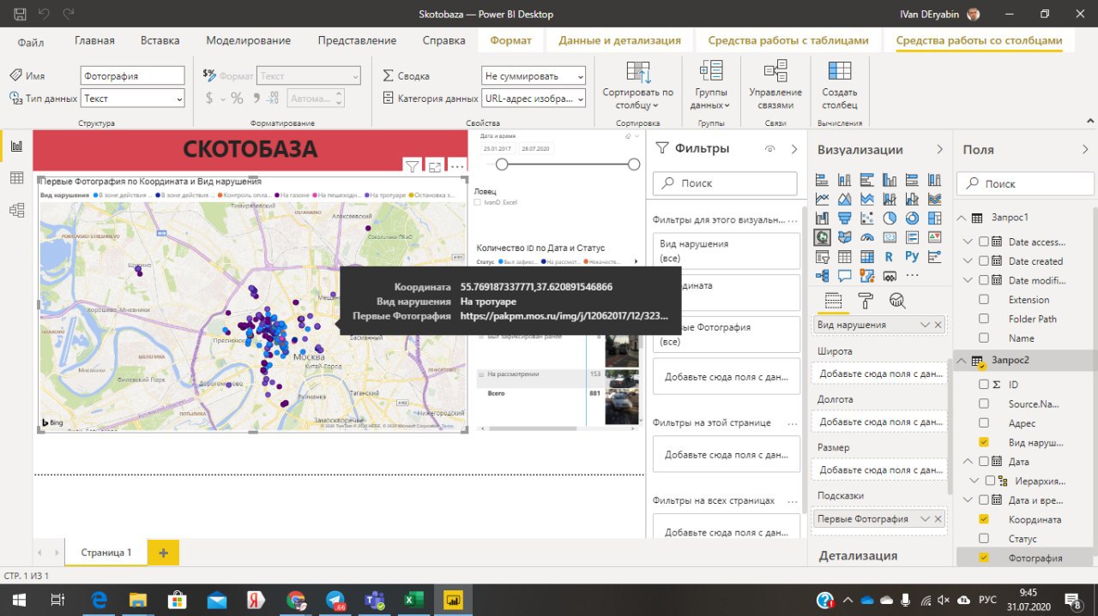Enable focus mode on the map visual

tap(435, 166)
